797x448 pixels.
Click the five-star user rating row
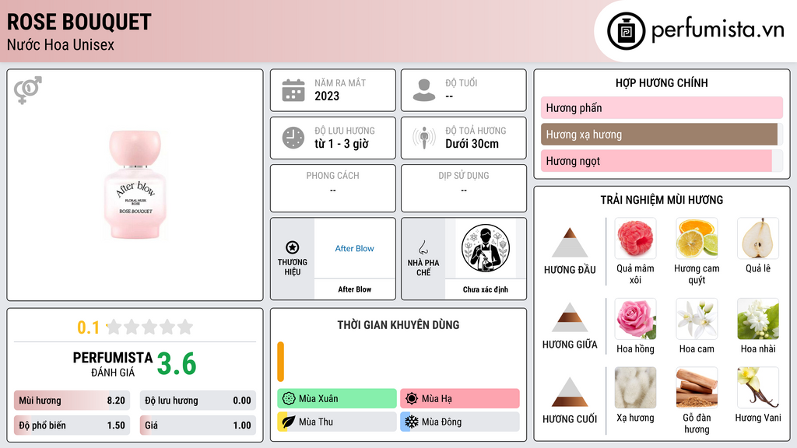point(149,327)
